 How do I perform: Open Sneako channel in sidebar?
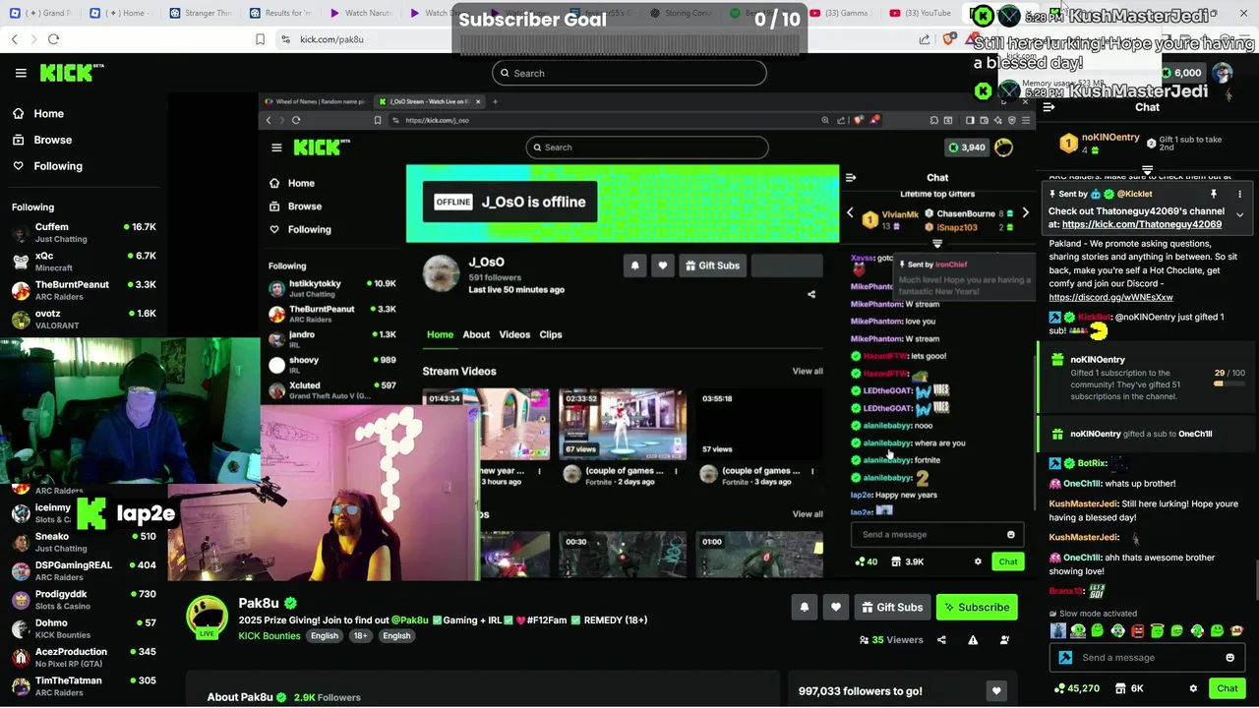pyautogui.click(x=84, y=542)
